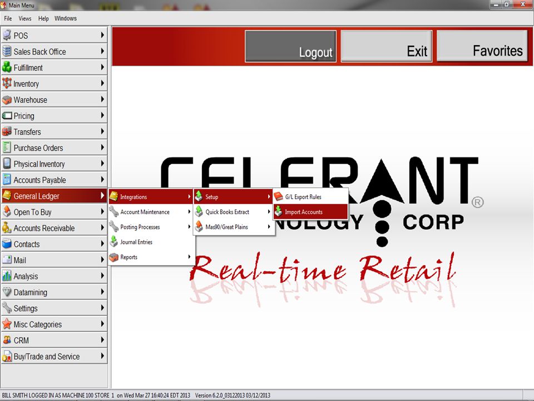Click the version text in status bar
The width and height of the screenshot is (534, 401).
(x=233, y=395)
